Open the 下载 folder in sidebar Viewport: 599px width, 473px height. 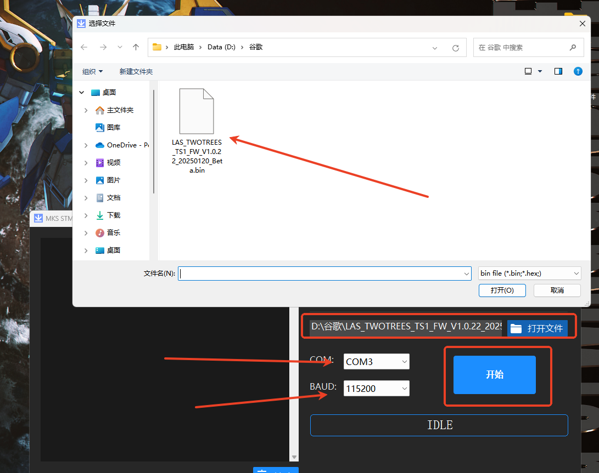point(113,215)
